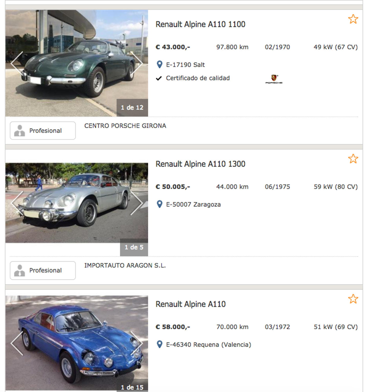The height and width of the screenshot is (392, 368).
Task: Show previous photo of blue Alpine A110
Action: [17, 343]
